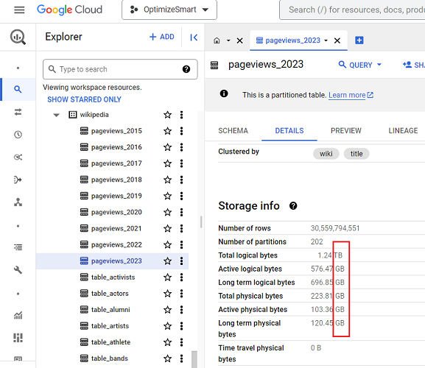Screen dimensions: 425x368
Task: Open the Monitoring chart icon in sidebar
Action: 18,315
